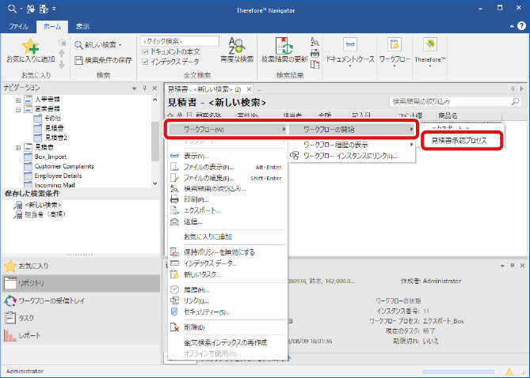Toggle the インデックスデータ checkbox
Screen dimensions: 530x378
coord(144,60)
